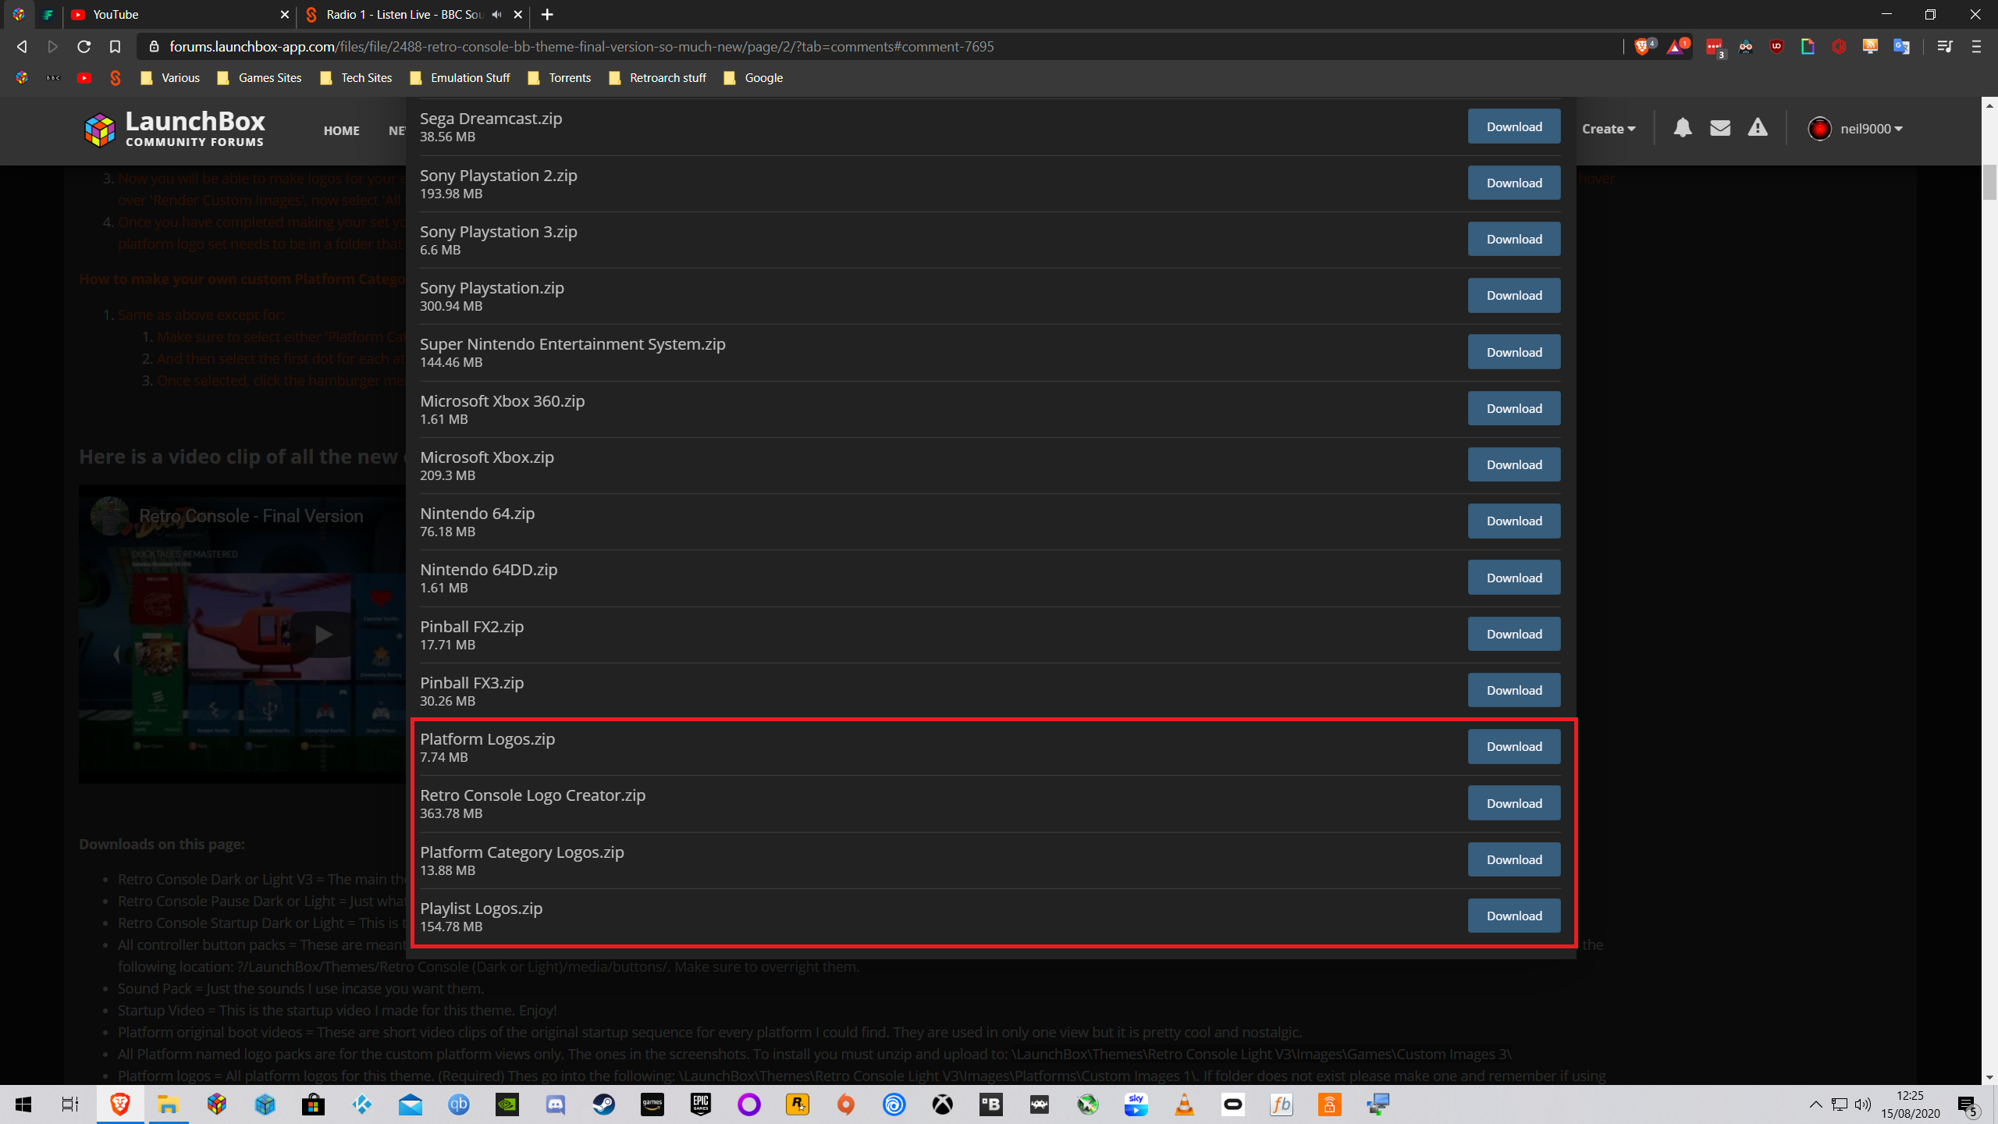Open Brave Shields lion icon in address bar
The width and height of the screenshot is (1998, 1124).
point(1642,47)
